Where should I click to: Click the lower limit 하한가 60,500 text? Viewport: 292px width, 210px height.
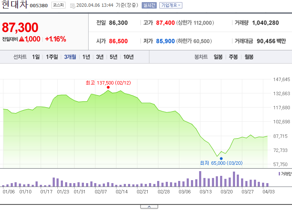coord(194,41)
